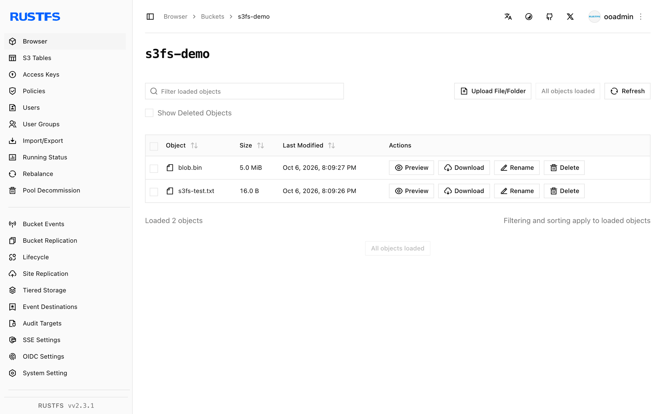Open the X (Twitter) icon link

coord(570,17)
